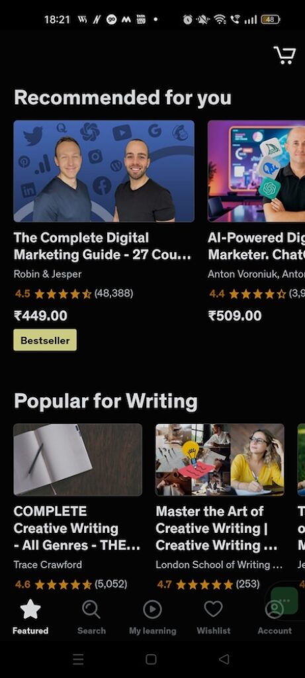Open the notebook Creative Writing course thumbnail
The width and height of the screenshot is (305, 678).
click(x=78, y=460)
